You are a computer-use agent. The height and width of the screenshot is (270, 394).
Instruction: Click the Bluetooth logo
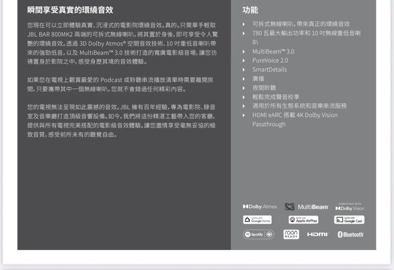(350, 235)
